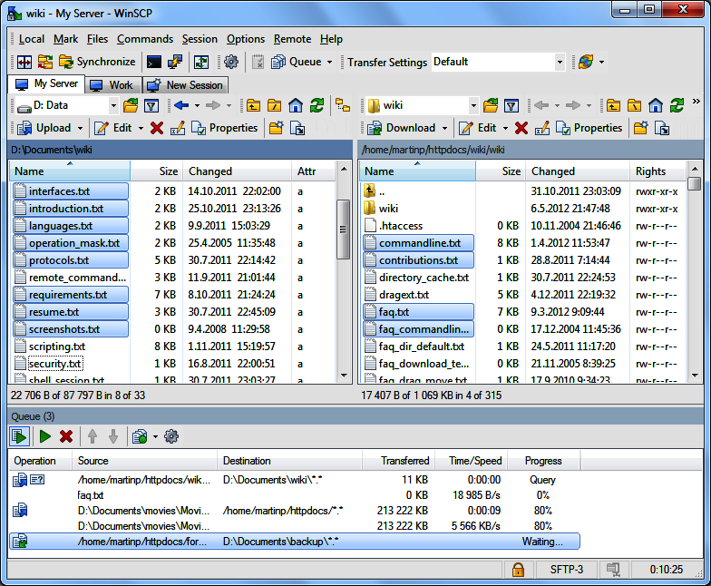The image size is (711, 586).
Task: Open queue preferences gear icon
Action: [171, 437]
